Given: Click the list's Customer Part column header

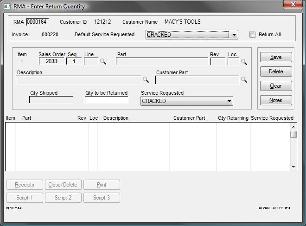Looking at the screenshot, I should click(189, 118).
